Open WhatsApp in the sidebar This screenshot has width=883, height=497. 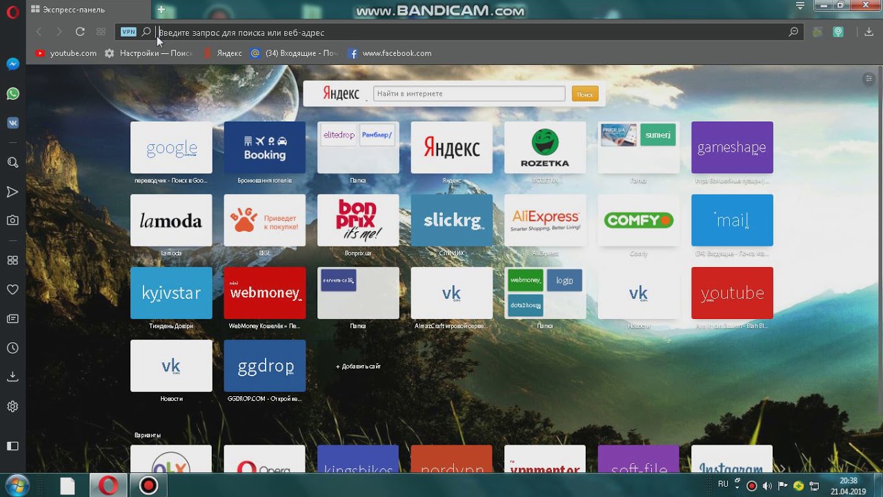[12, 94]
